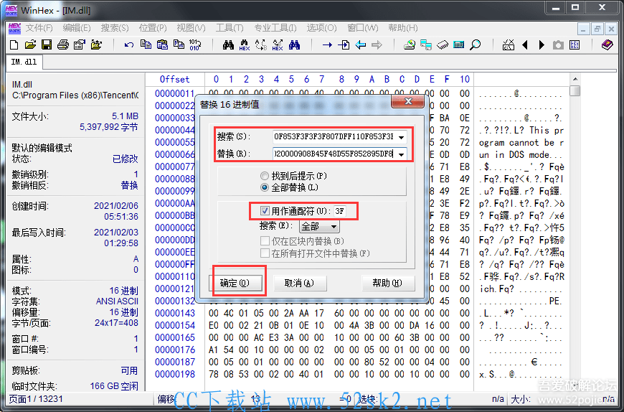This screenshot has height=412, width=624.
Task: Expand the 搜索(S) hex history dropdown
Action: click(x=401, y=137)
